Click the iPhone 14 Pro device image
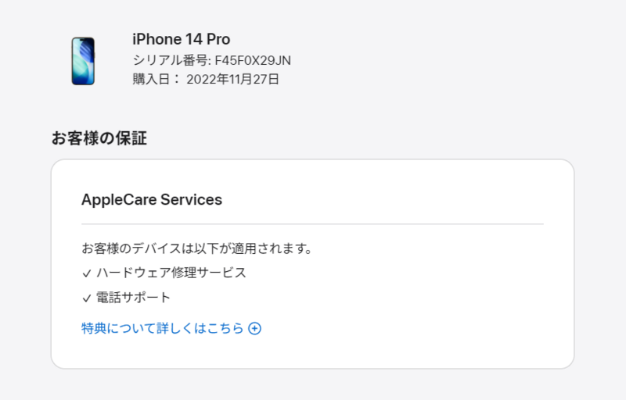 (83, 61)
